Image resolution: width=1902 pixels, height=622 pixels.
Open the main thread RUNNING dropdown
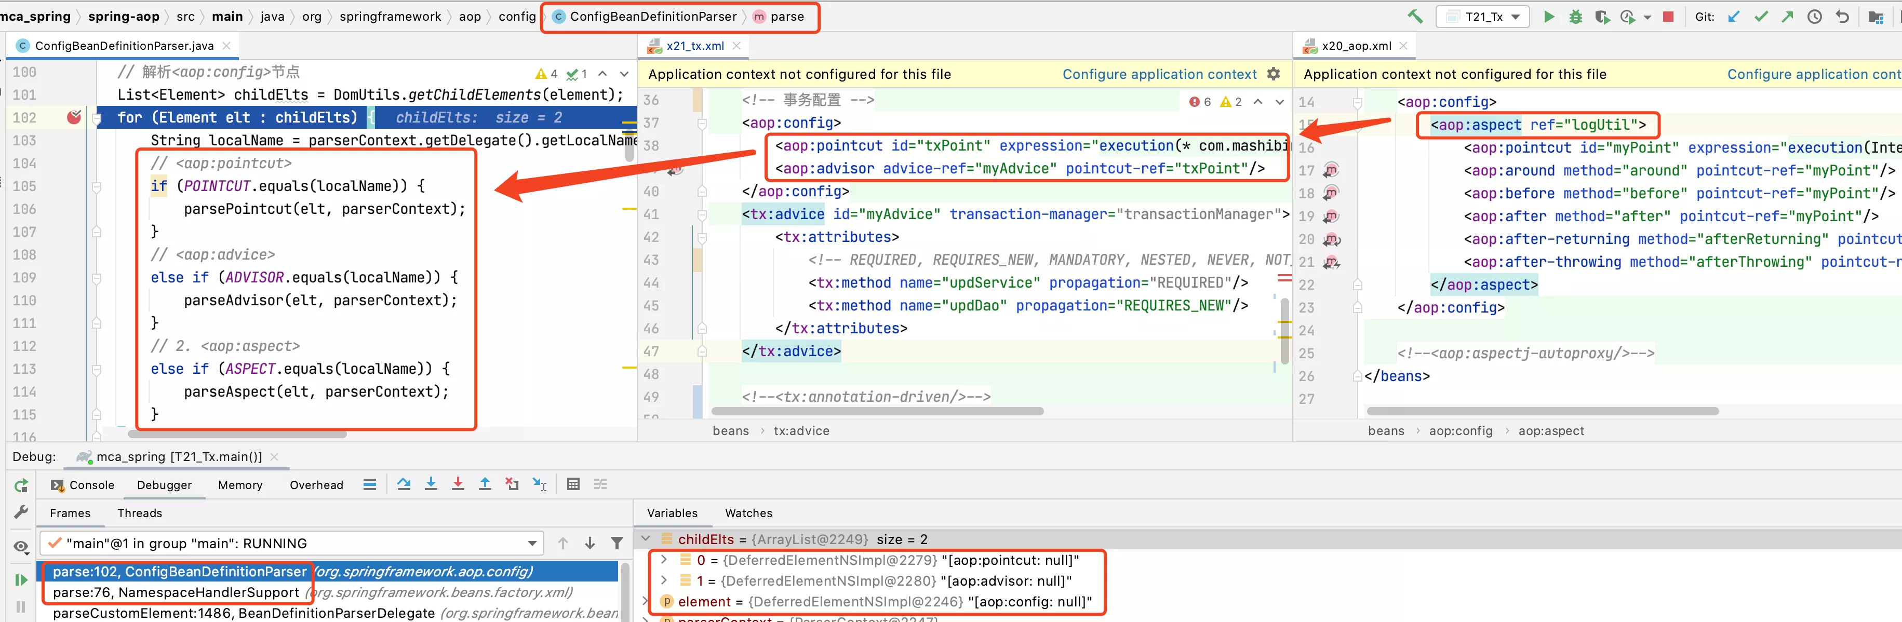292,544
